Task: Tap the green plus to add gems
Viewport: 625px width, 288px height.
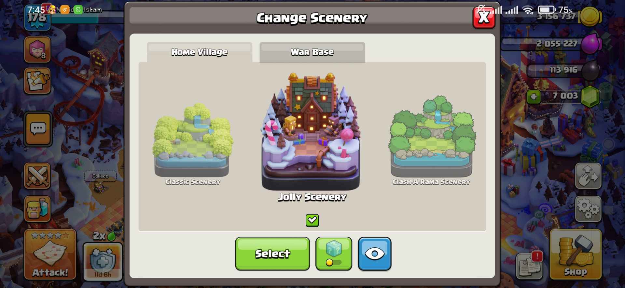Action: pos(534,97)
